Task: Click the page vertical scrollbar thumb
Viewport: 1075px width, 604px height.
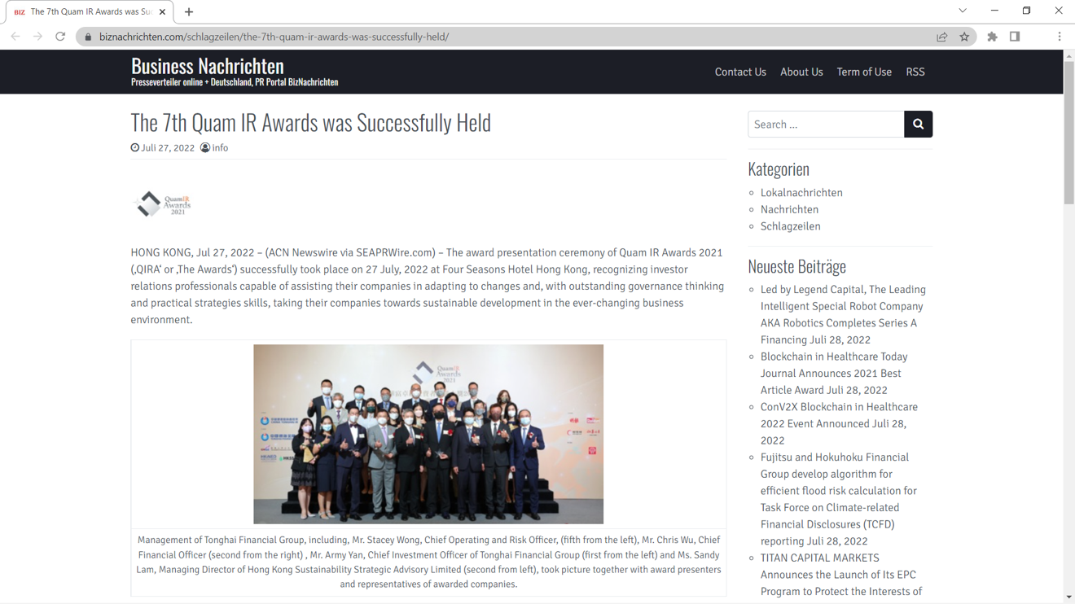Action: coord(1068,133)
